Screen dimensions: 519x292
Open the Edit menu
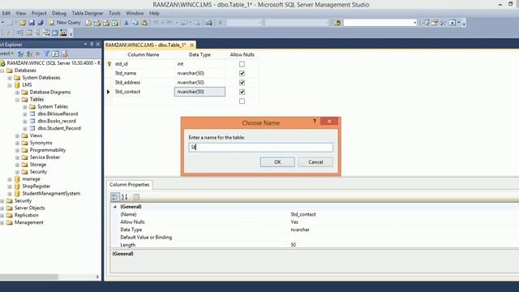coord(6,13)
